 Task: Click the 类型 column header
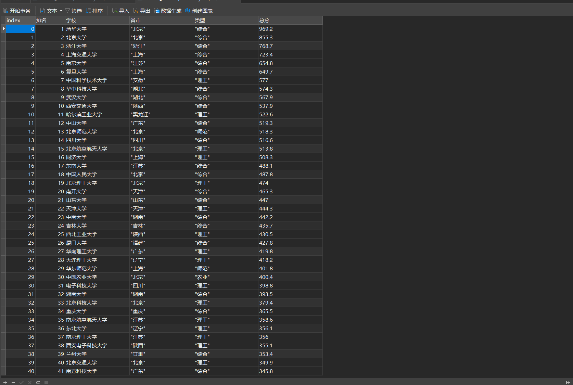pos(226,20)
